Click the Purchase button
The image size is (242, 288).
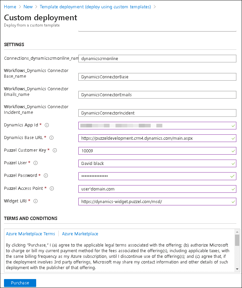(20, 283)
